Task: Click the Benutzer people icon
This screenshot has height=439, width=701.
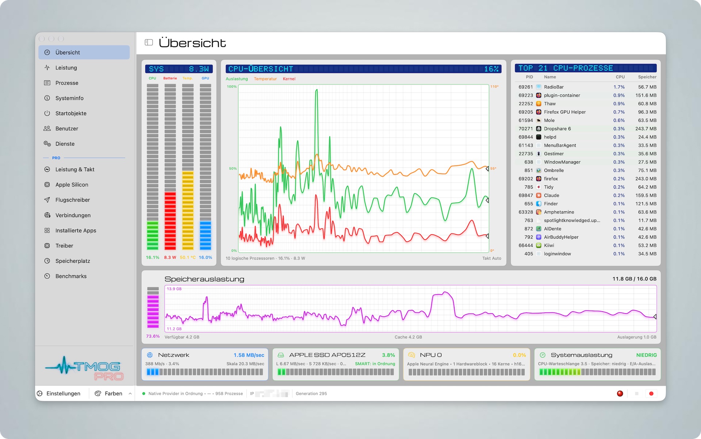Action: click(x=47, y=128)
